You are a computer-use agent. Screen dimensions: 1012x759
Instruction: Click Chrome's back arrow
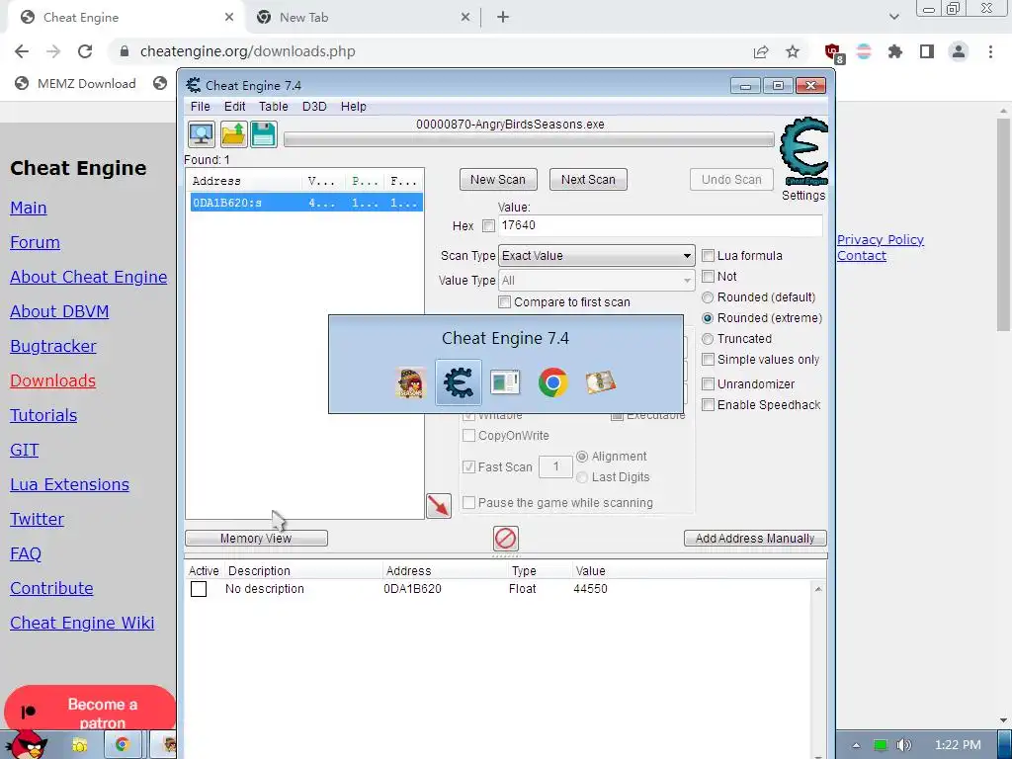[22, 51]
